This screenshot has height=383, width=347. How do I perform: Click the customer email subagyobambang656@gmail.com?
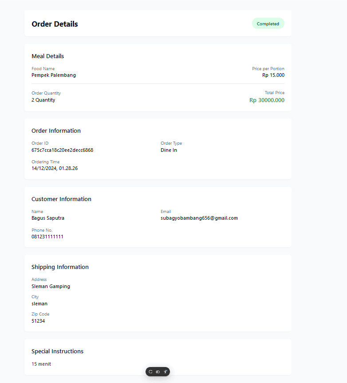(x=199, y=218)
